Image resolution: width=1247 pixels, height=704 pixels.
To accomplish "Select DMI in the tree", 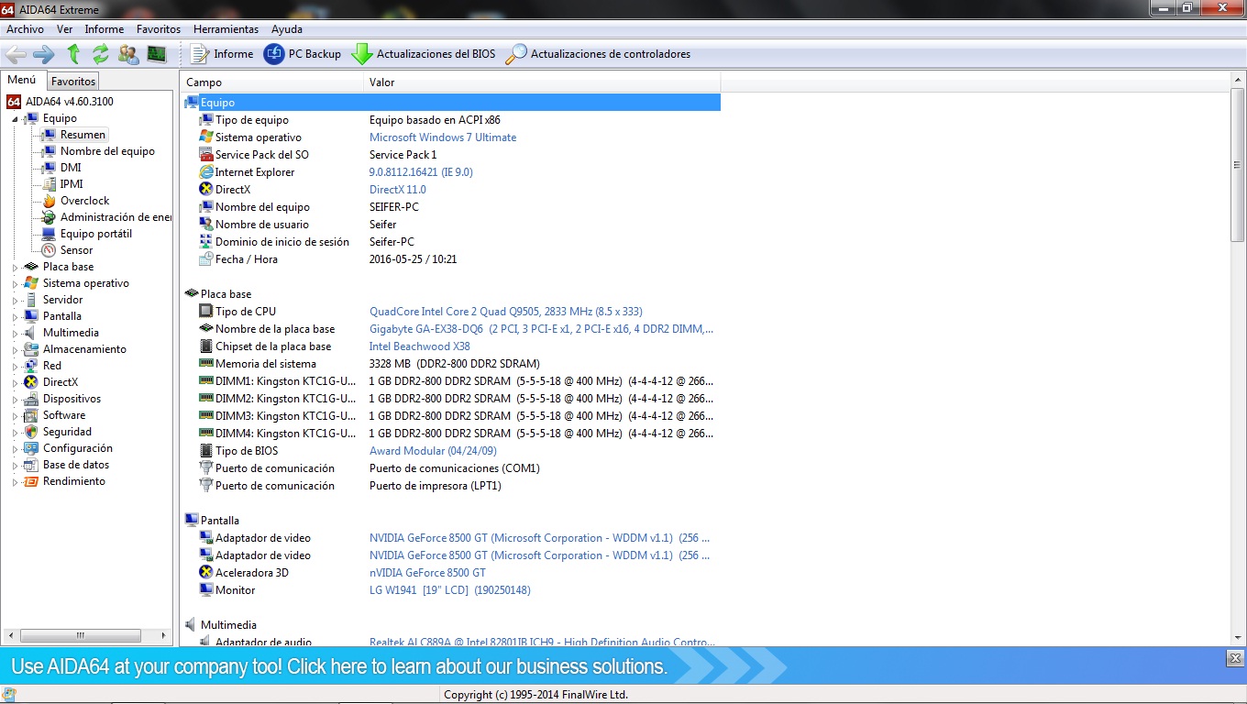I will click(71, 168).
